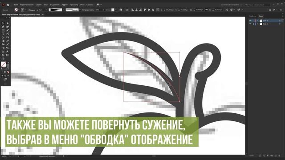Close the open document tab
The width and height of the screenshot is (285, 160).
(43, 15)
